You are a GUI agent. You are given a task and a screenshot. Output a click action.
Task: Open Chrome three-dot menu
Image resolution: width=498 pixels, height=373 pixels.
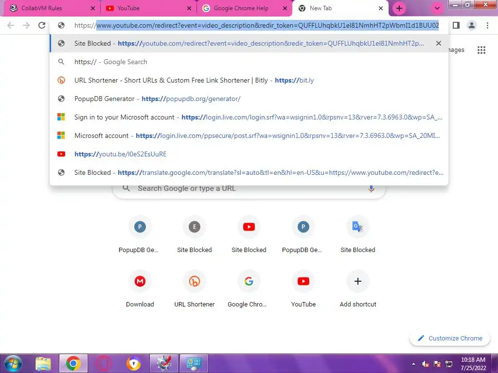coord(487,25)
